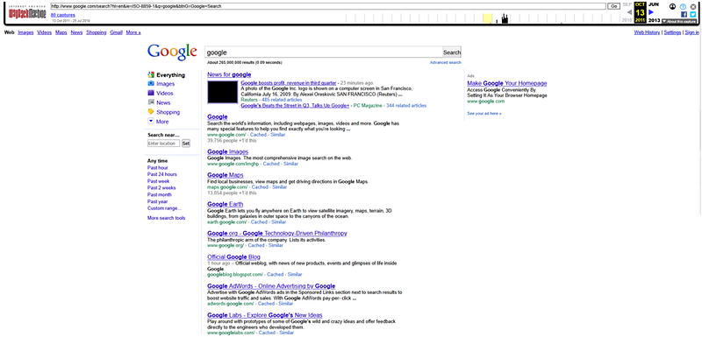Open the Wayback help question icon

point(683,7)
